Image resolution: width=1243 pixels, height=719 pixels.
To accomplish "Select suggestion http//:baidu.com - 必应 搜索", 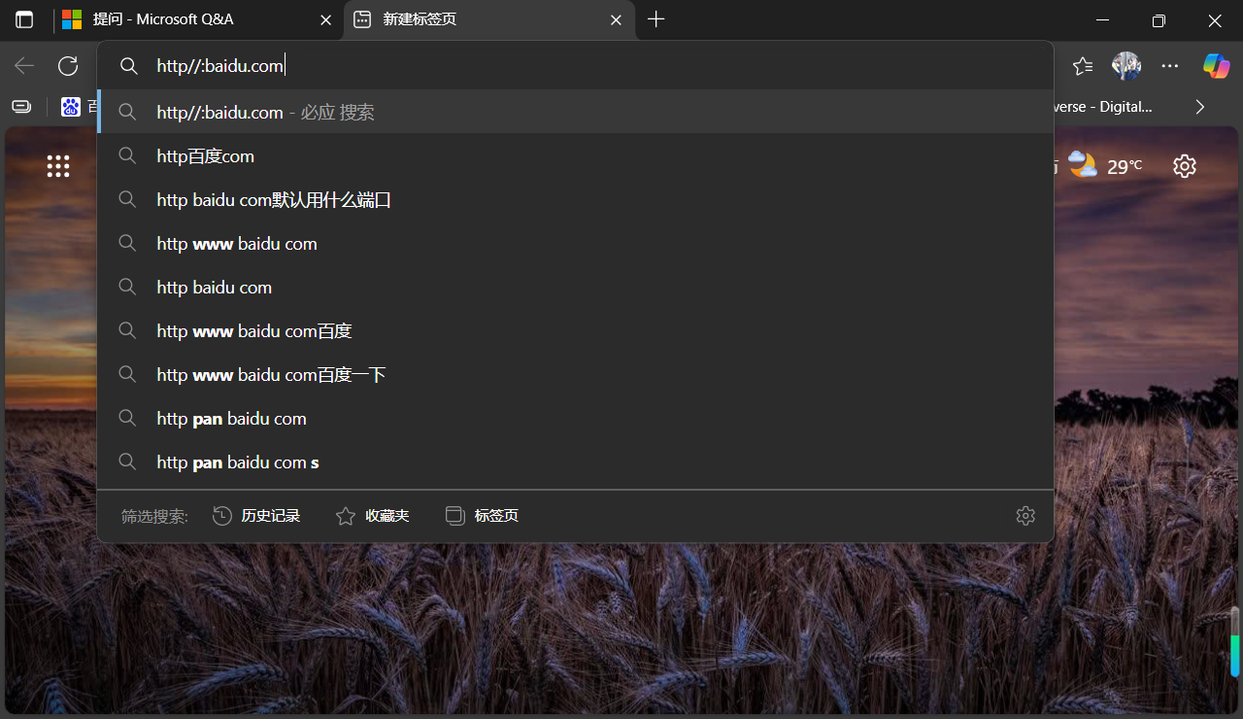I will [576, 113].
